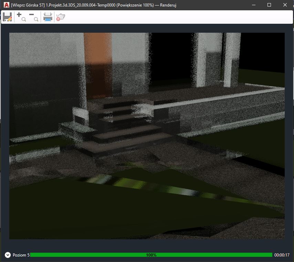The height and width of the screenshot is (262, 294).
Task: Minimize the render window
Action: point(253,5)
